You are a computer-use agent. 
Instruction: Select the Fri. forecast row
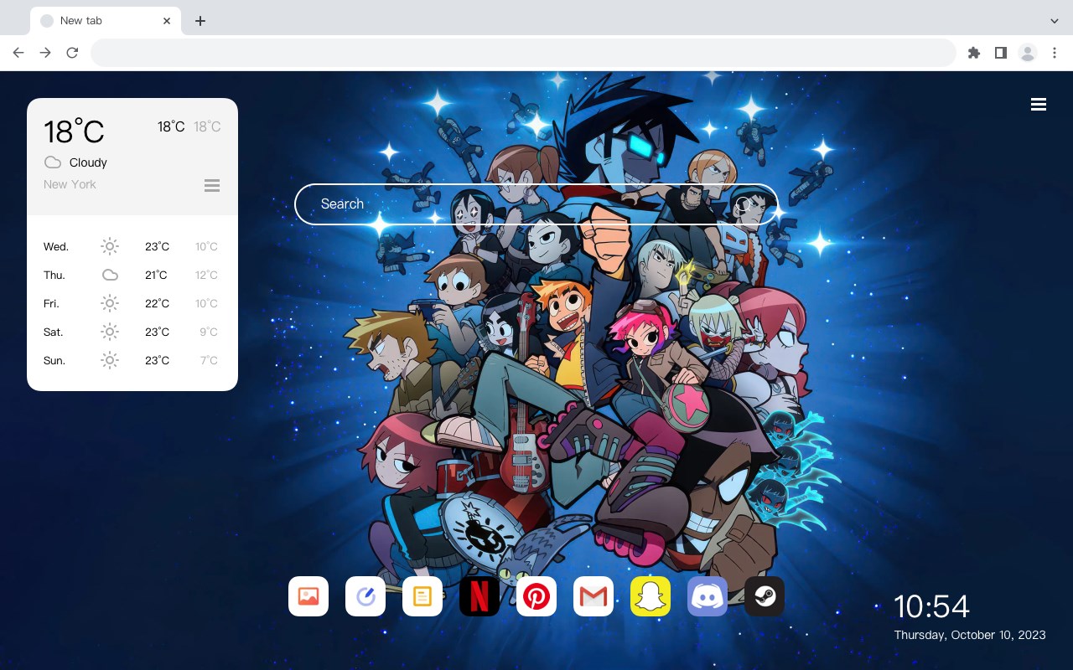(132, 303)
